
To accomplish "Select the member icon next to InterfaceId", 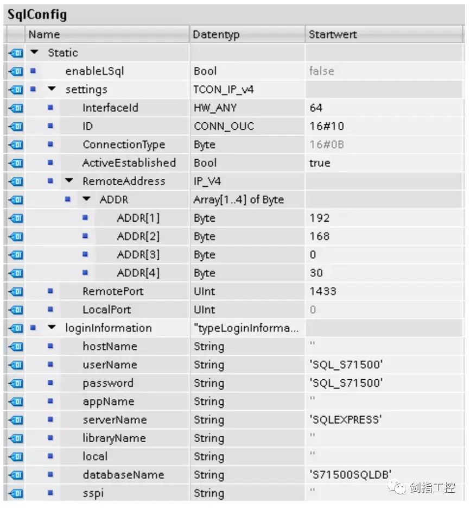I will [49, 108].
